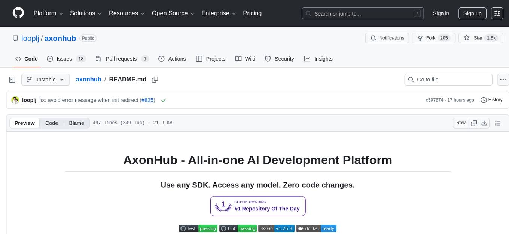Switch to the Code view of README

[51, 123]
